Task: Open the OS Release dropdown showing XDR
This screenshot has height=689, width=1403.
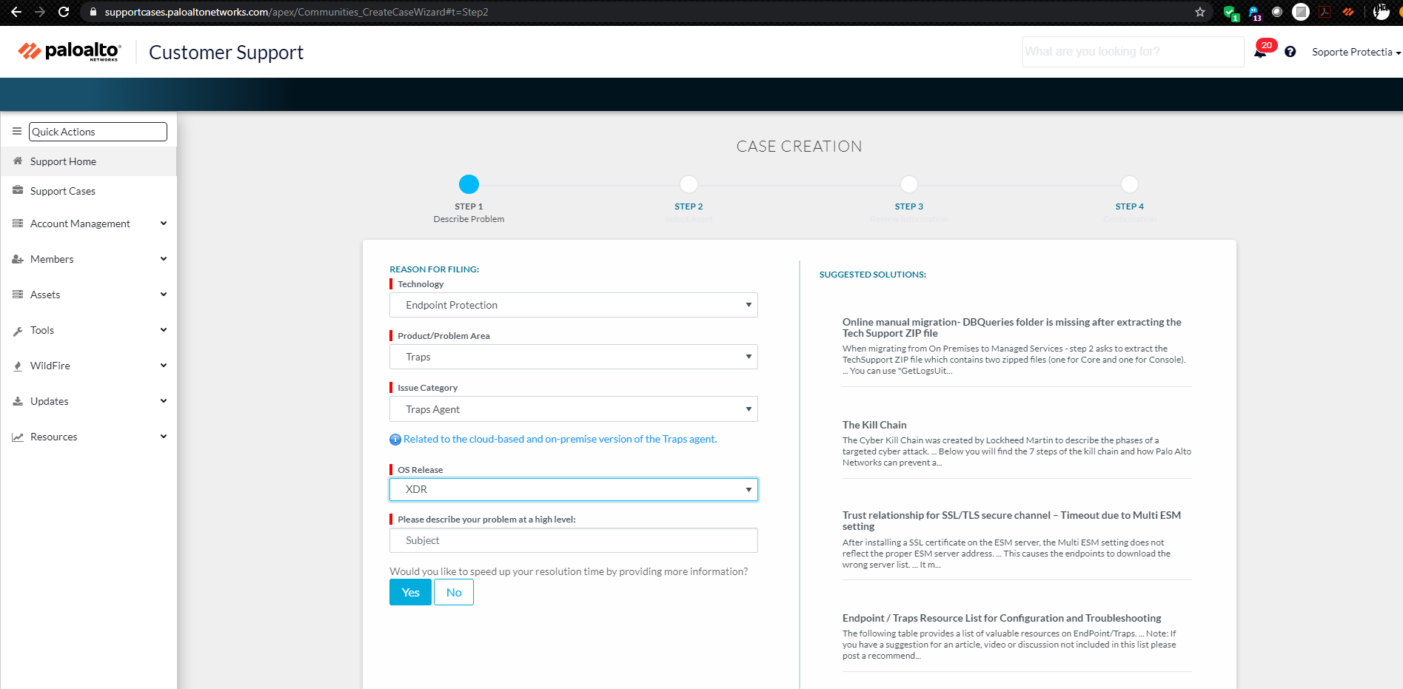Action: (573, 489)
